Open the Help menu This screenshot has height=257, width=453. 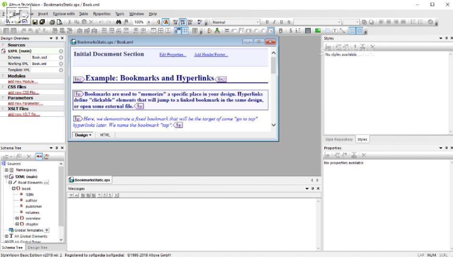pyautogui.click(x=153, y=13)
